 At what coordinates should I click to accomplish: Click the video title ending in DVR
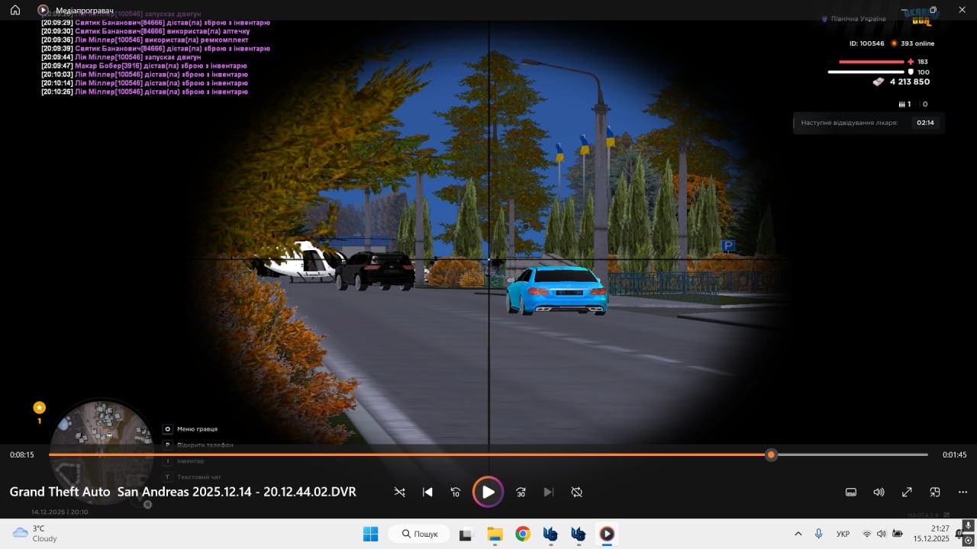pyautogui.click(x=182, y=492)
